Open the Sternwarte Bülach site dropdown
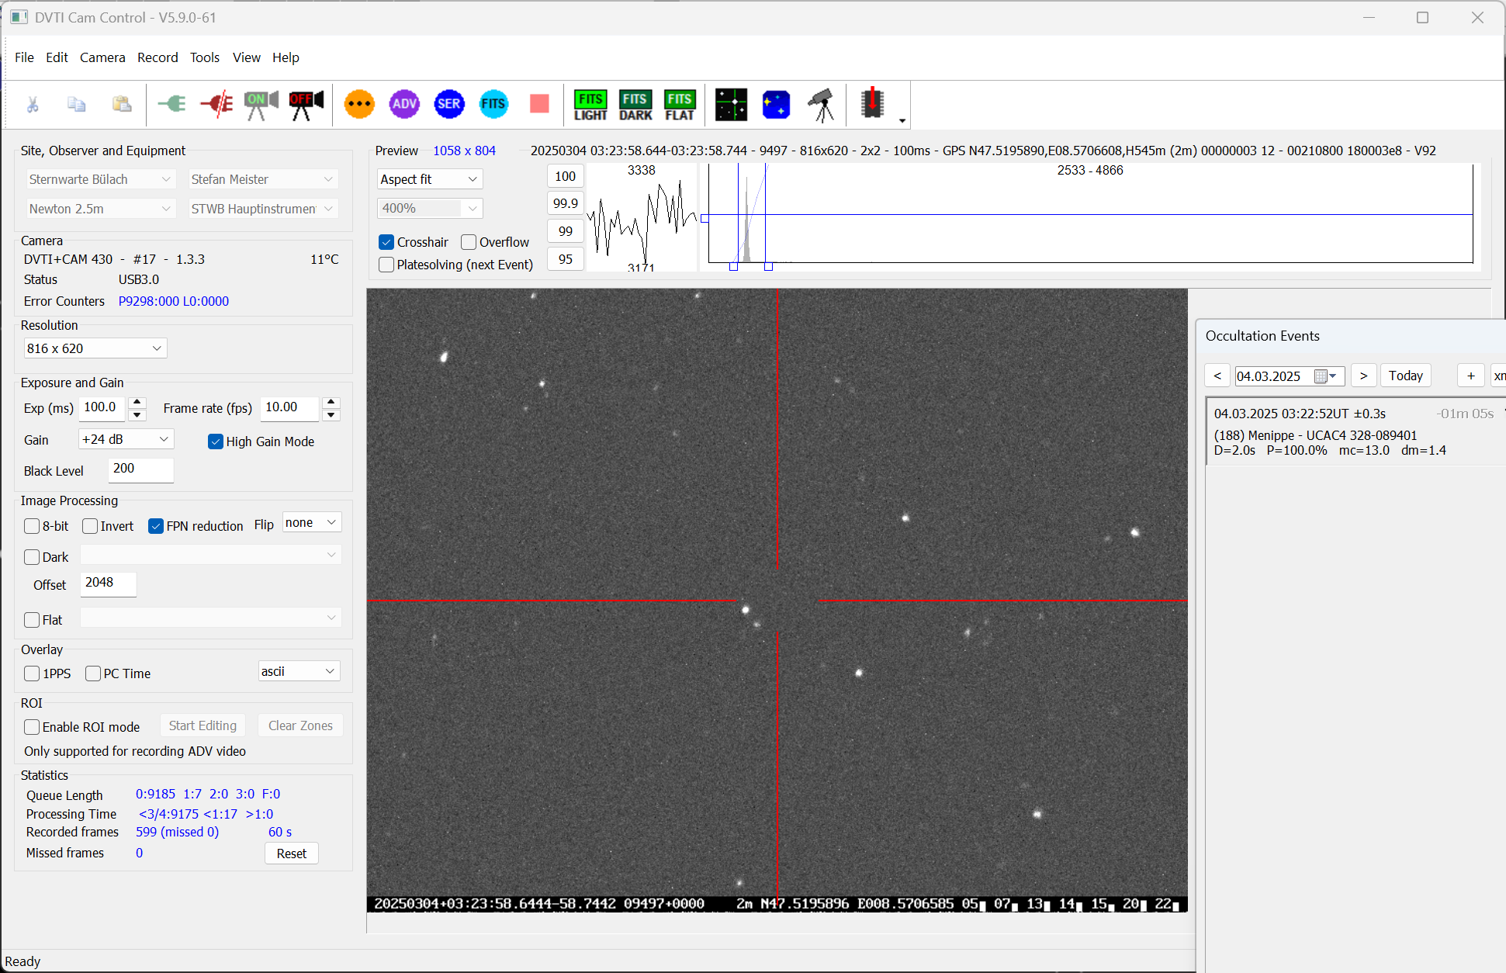 point(101,179)
